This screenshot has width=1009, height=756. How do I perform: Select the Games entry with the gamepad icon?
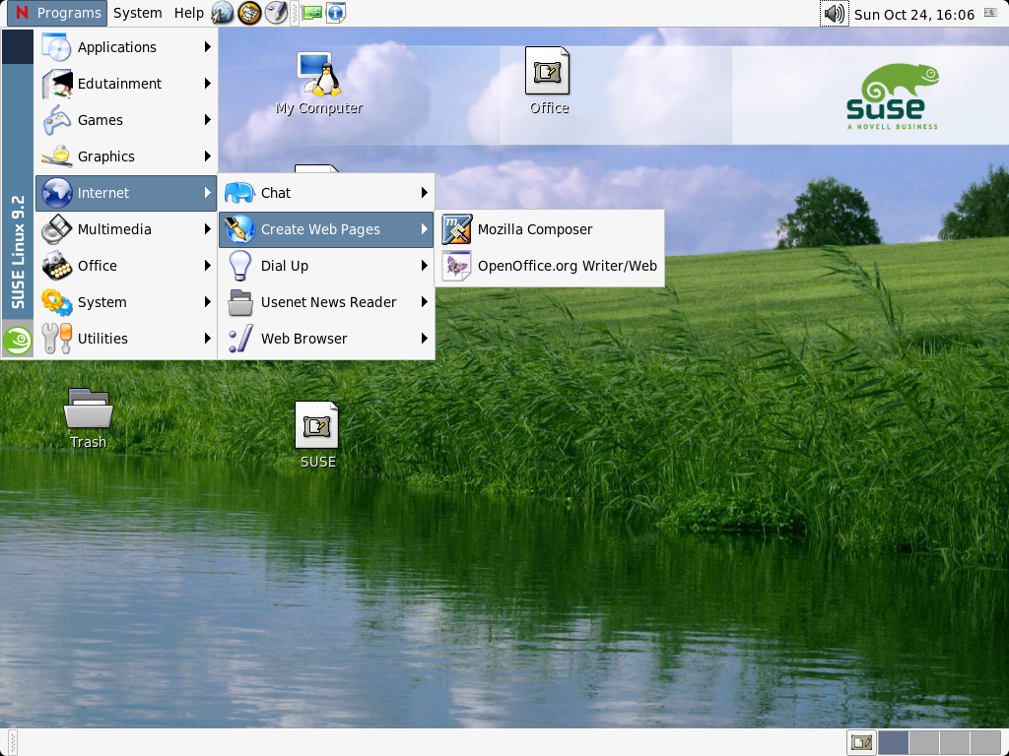coord(126,120)
